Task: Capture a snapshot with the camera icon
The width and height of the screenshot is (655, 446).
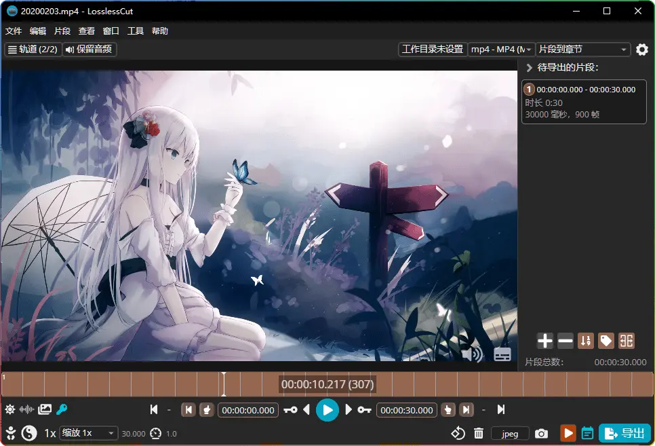Action: (x=541, y=434)
